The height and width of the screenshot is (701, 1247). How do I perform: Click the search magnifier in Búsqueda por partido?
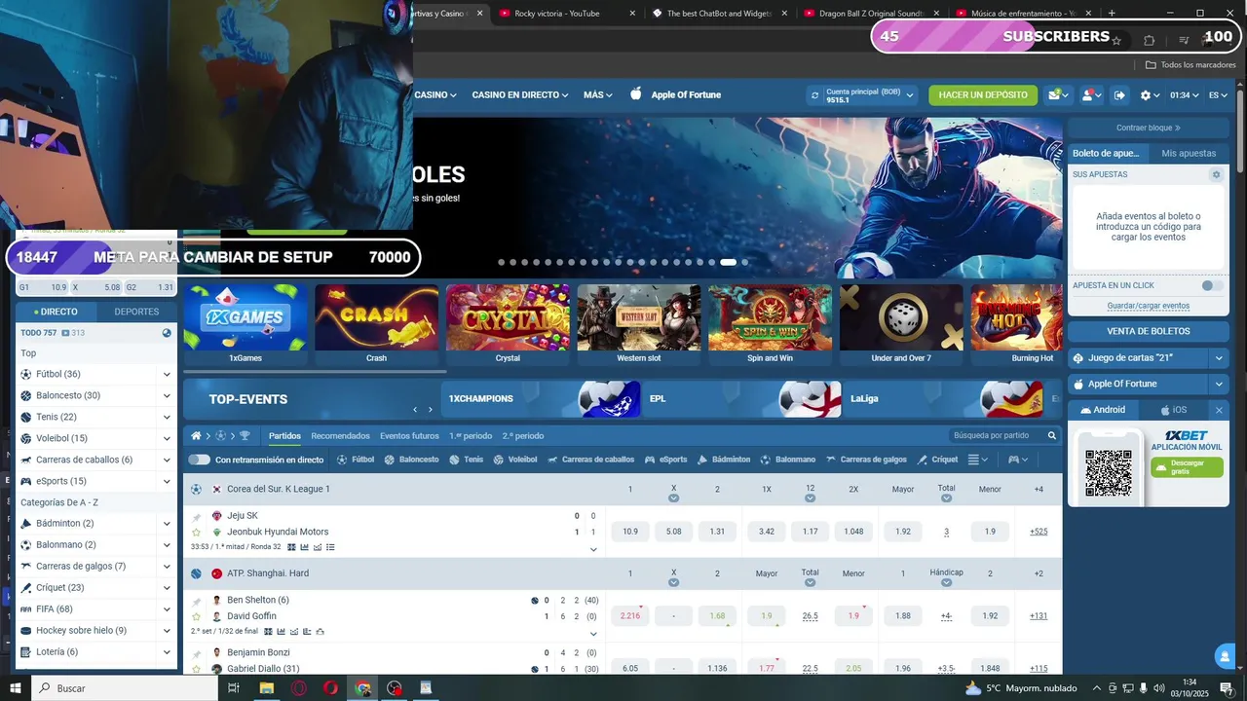(x=1052, y=435)
